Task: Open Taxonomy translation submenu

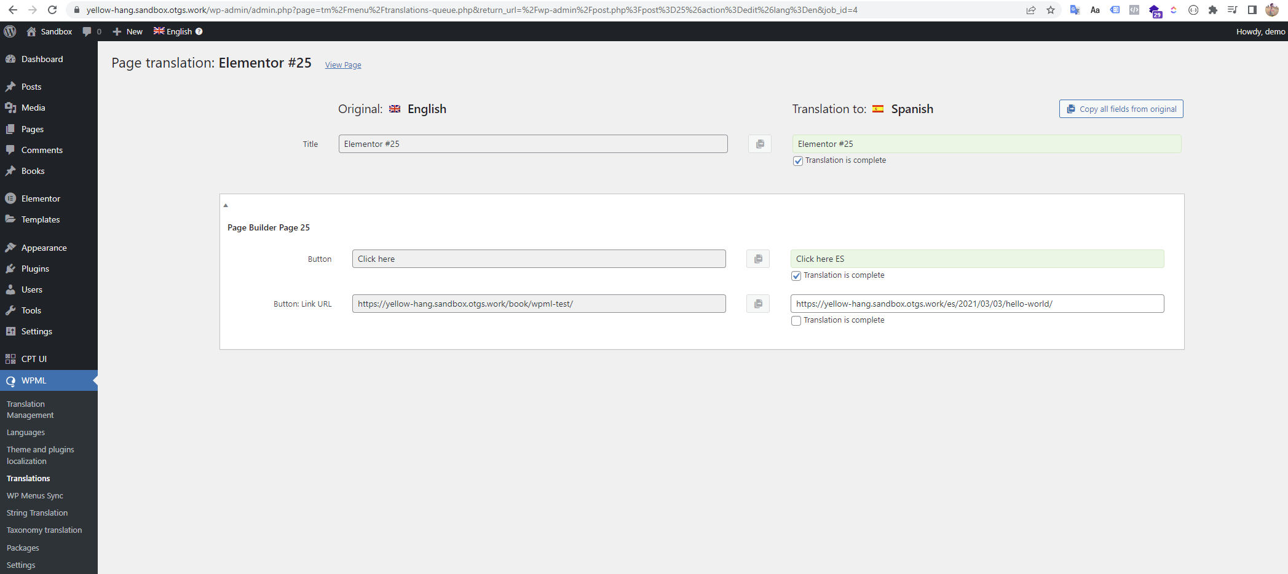Action: [44, 530]
